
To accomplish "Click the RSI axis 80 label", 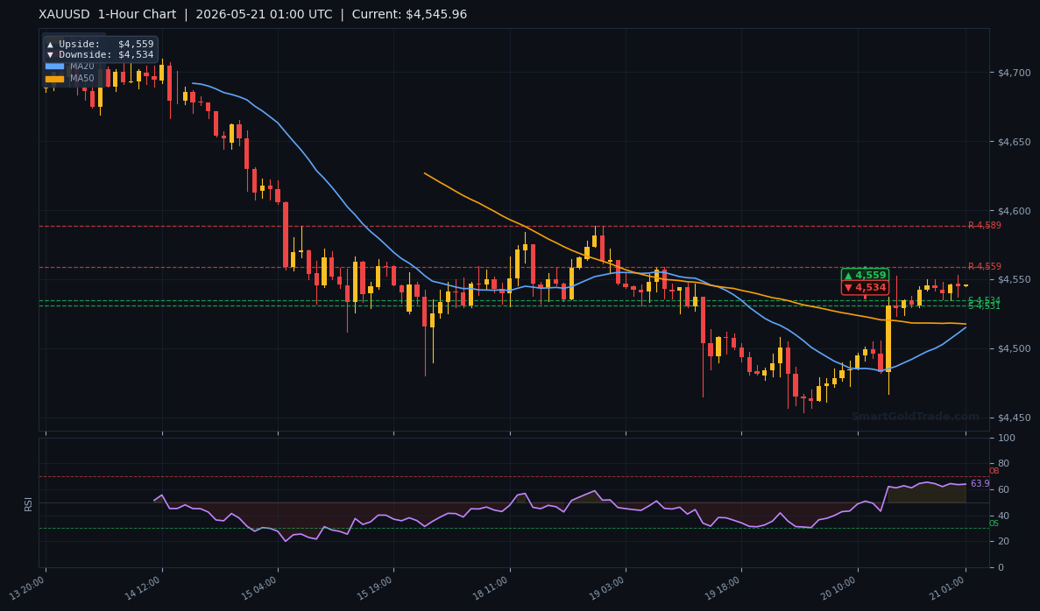I will pyautogui.click(x=1003, y=464).
